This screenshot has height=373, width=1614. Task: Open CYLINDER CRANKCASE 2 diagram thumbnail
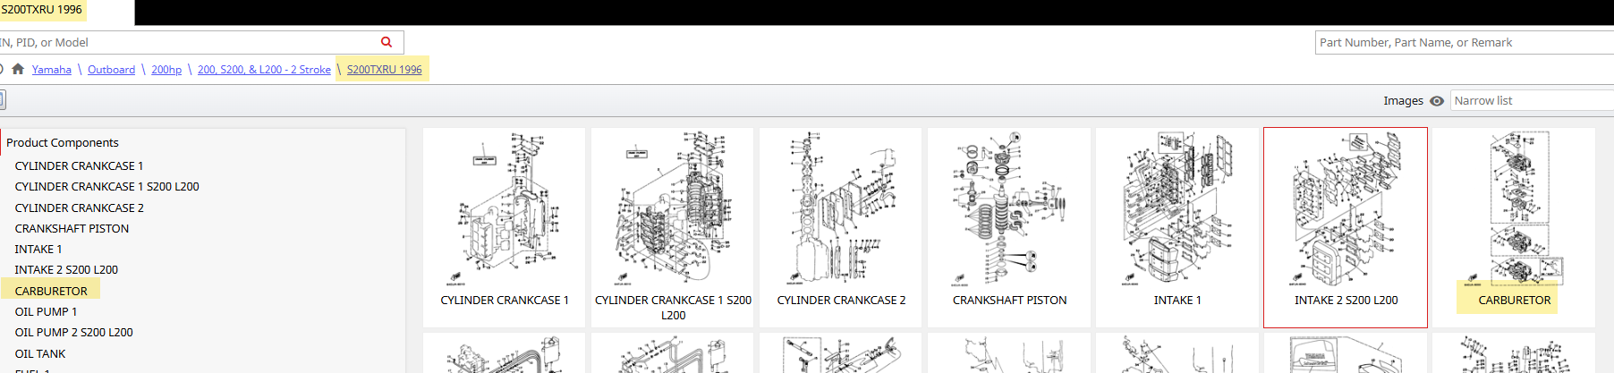click(x=841, y=227)
